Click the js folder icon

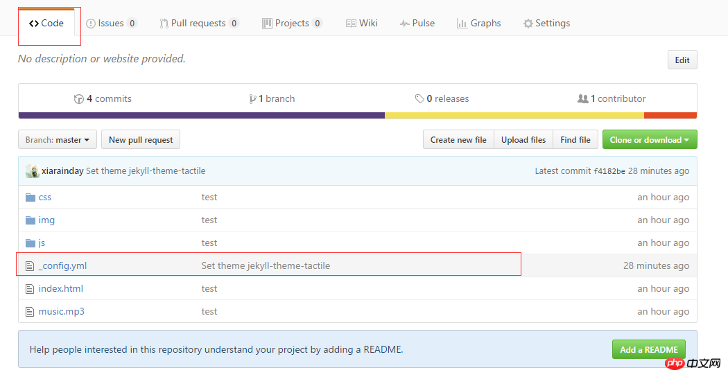click(30, 243)
